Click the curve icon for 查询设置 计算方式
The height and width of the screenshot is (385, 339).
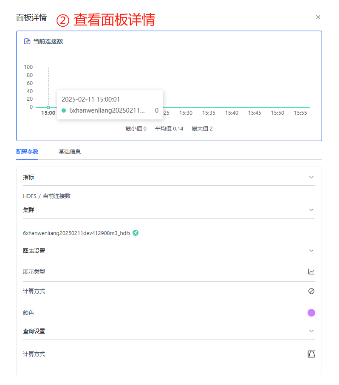[x=311, y=354]
